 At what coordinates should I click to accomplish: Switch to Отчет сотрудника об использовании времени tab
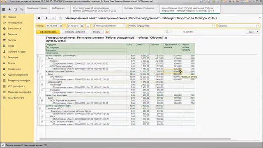[96, 9]
